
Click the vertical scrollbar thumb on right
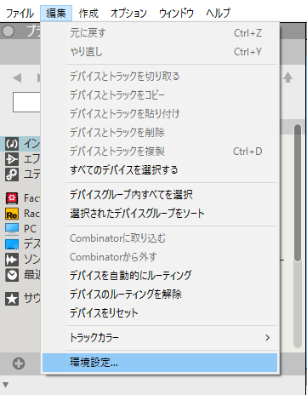click(298, 193)
